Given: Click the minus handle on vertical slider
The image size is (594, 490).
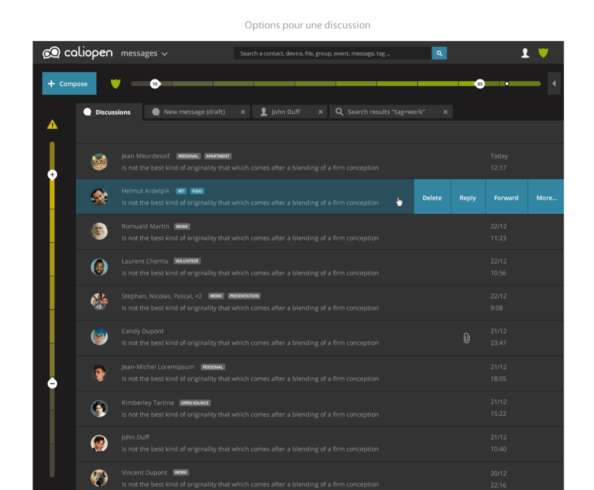Looking at the screenshot, I should click(x=52, y=383).
